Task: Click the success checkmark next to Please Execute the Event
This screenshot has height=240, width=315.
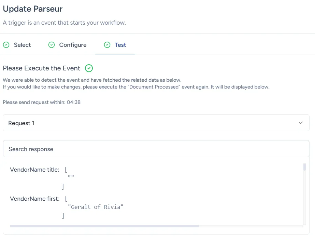Action: (x=88, y=68)
